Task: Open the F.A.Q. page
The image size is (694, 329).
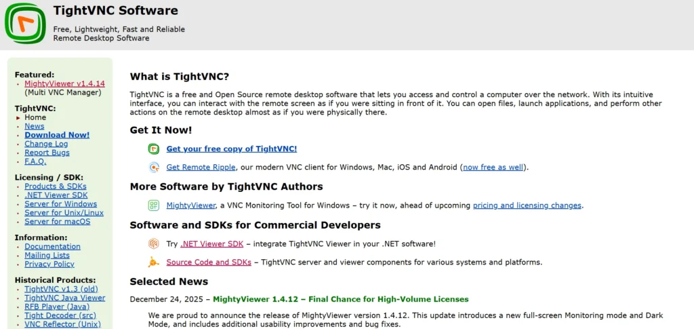Action: point(35,161)
